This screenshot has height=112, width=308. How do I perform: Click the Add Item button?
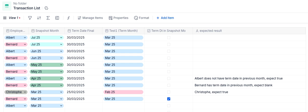click(165, 18)
